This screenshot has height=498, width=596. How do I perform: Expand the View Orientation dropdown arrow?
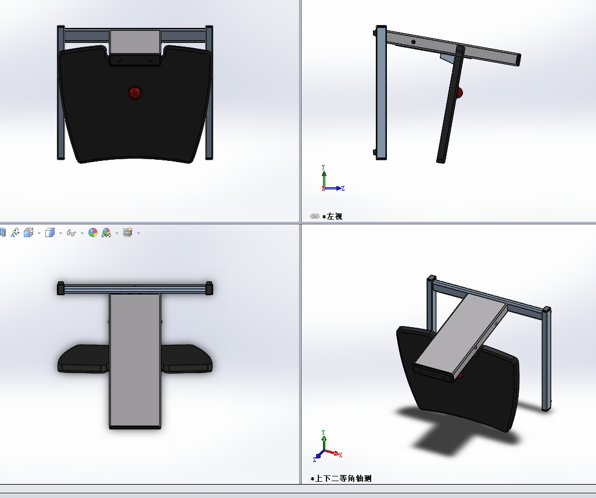(39, 233)
